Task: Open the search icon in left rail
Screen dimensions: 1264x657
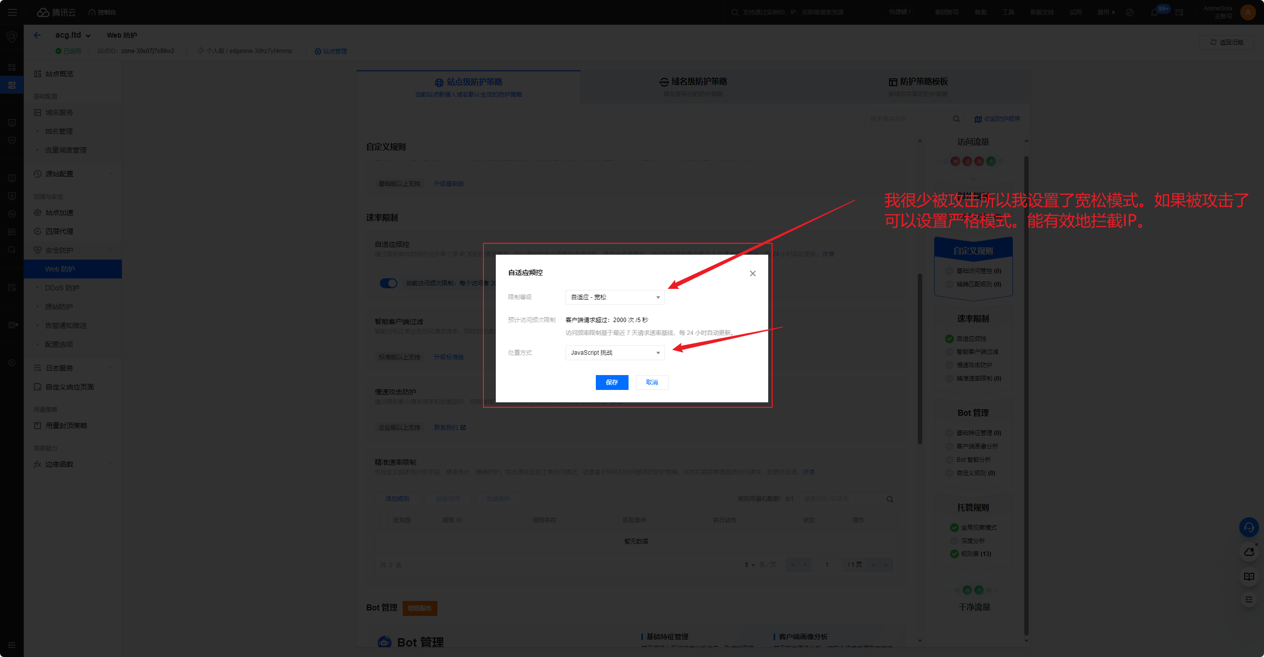Action: (12, 250)
